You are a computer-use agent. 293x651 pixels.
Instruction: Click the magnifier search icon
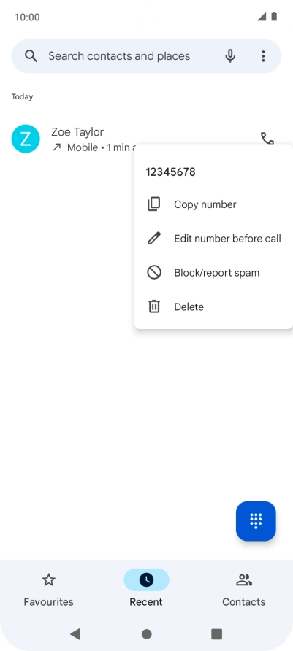(31, 56)
